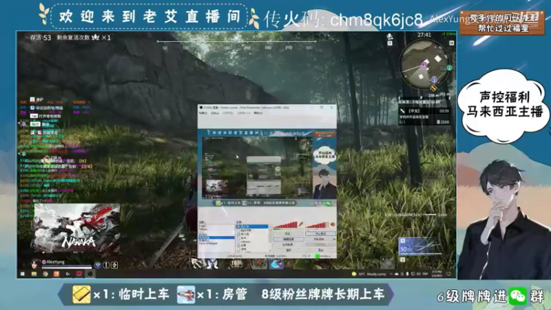Select the highlighted scene in OBS scenes list
Screen dimensions: 551x310
click(216, 238)
